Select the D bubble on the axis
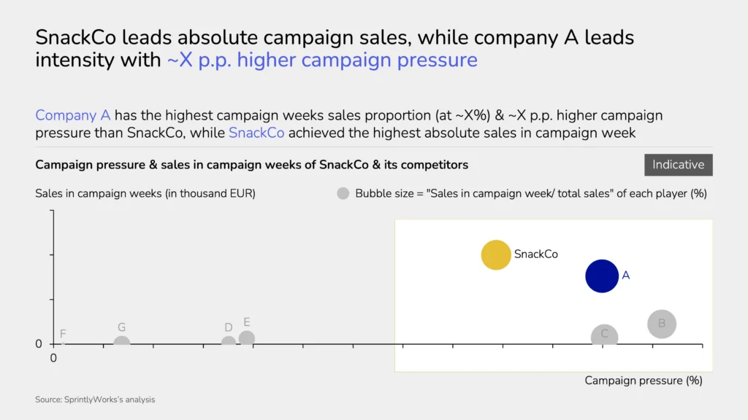 click(x=229, y=341)
